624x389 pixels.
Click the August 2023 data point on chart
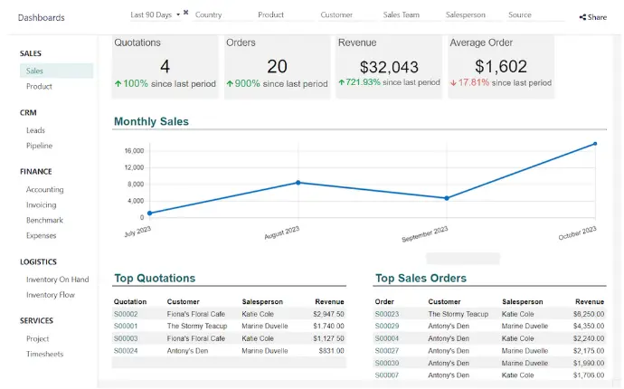(x=298, y=183)
